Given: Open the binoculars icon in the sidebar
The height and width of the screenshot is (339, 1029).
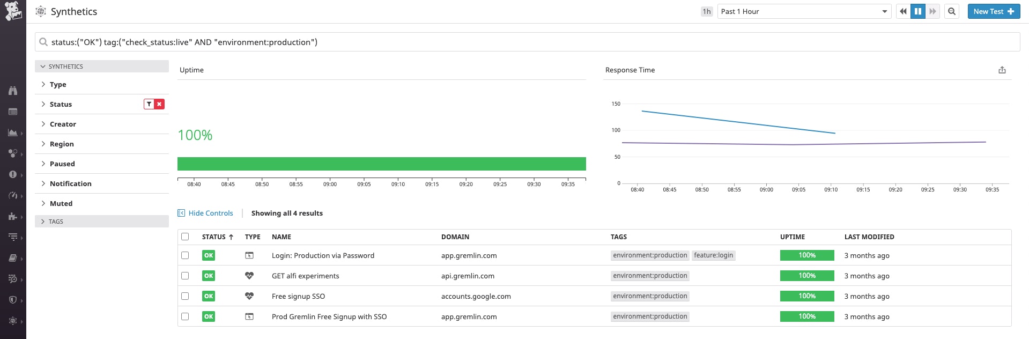Looking at the screenshot, I should tap(13, 91).
